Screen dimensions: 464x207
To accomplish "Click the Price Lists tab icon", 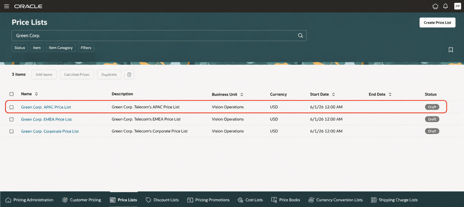I will click(x=112, y=200).
